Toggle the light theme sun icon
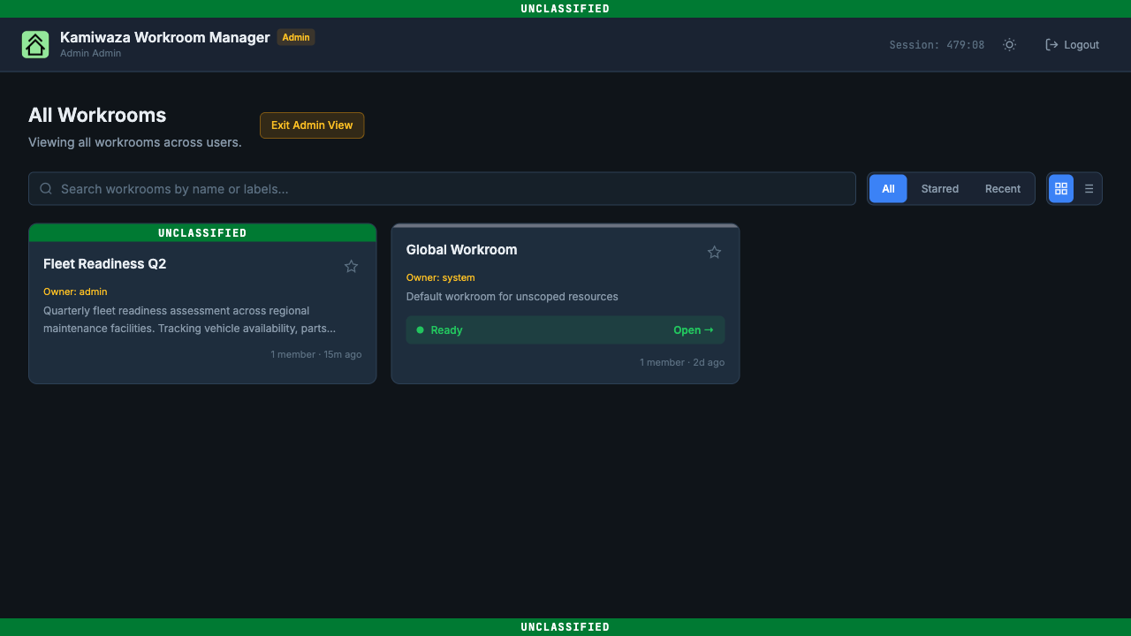The height and width of the screenshot is (636, 1131). [x=1009, y=44]
